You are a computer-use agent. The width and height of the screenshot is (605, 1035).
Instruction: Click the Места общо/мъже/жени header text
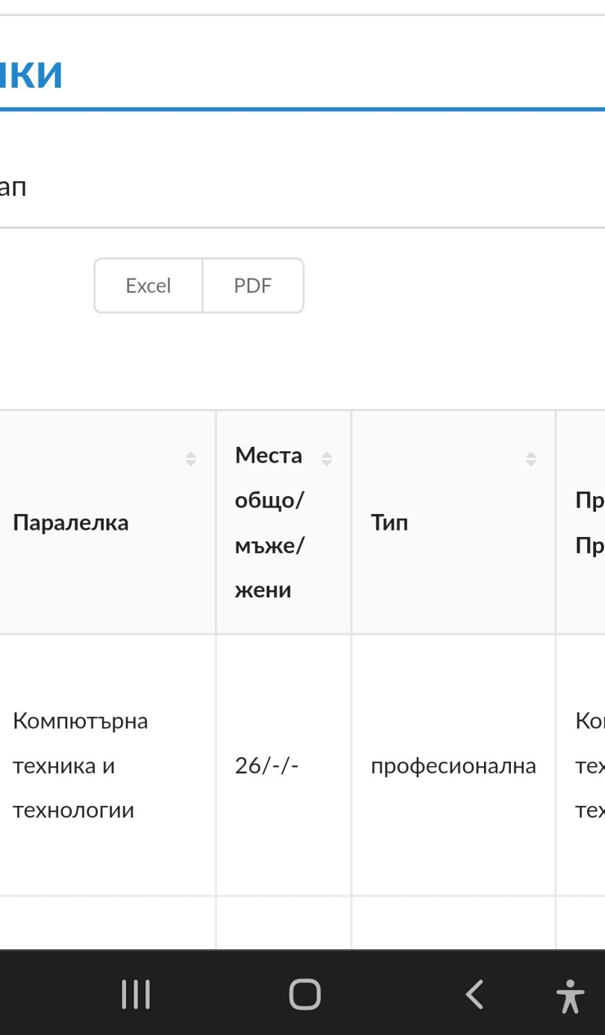click(270, 522)
